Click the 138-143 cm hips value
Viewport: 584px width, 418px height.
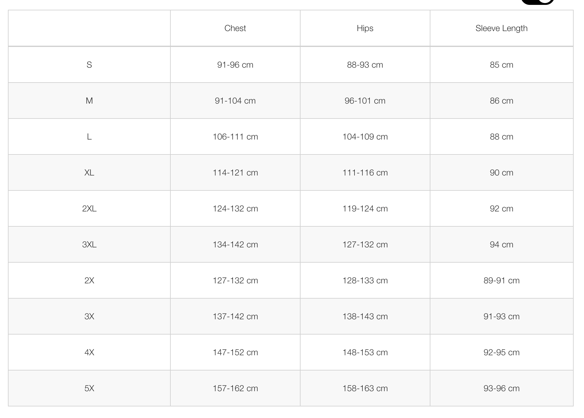point(365,317)
